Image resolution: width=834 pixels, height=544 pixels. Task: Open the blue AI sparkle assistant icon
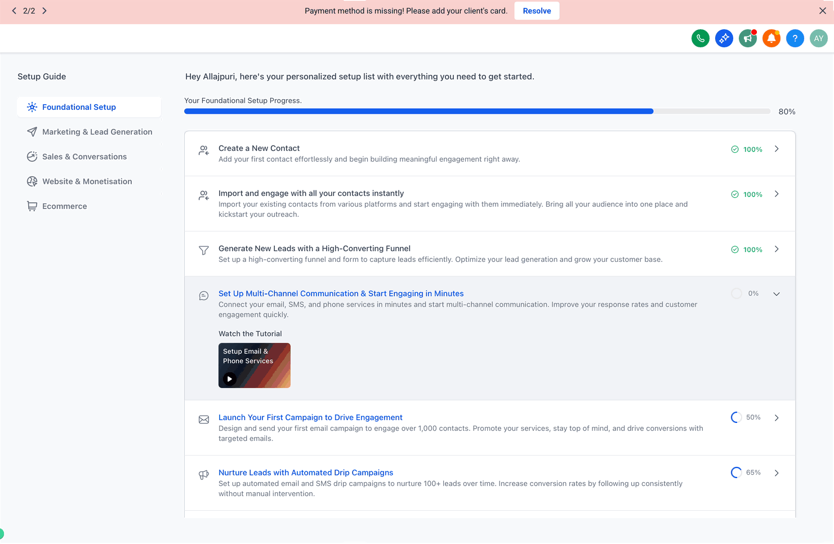(x=724, y=38)
